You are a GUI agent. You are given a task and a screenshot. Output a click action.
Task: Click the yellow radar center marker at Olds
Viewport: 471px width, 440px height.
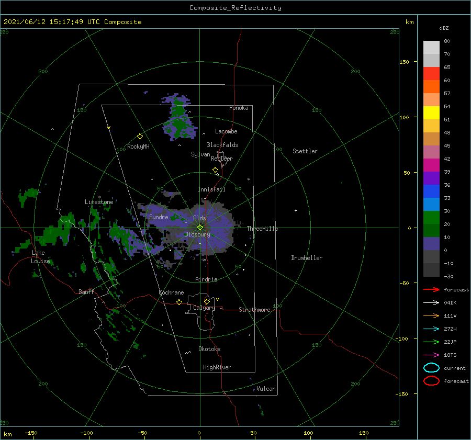pos(200,228)
